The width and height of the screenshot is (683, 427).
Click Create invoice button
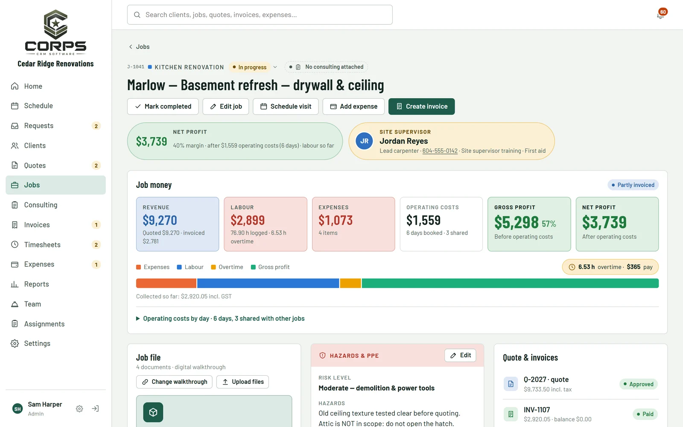coord(422,106)
